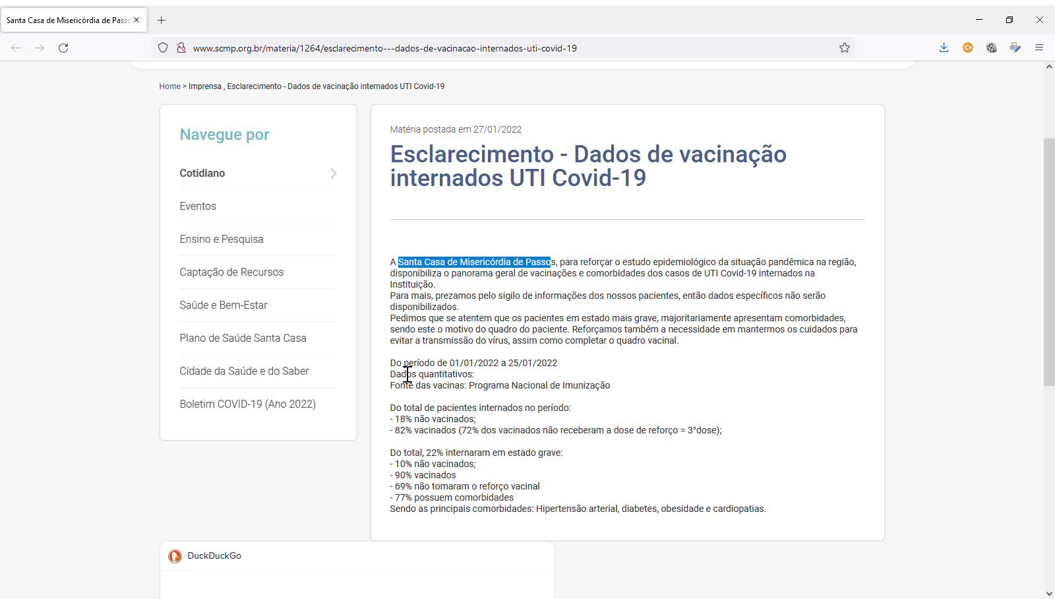Image resolution: width=1055 pixels, height=599 pixels.
Task: Click the DuckDuckGo logo icon
Action: click(175, 556)
